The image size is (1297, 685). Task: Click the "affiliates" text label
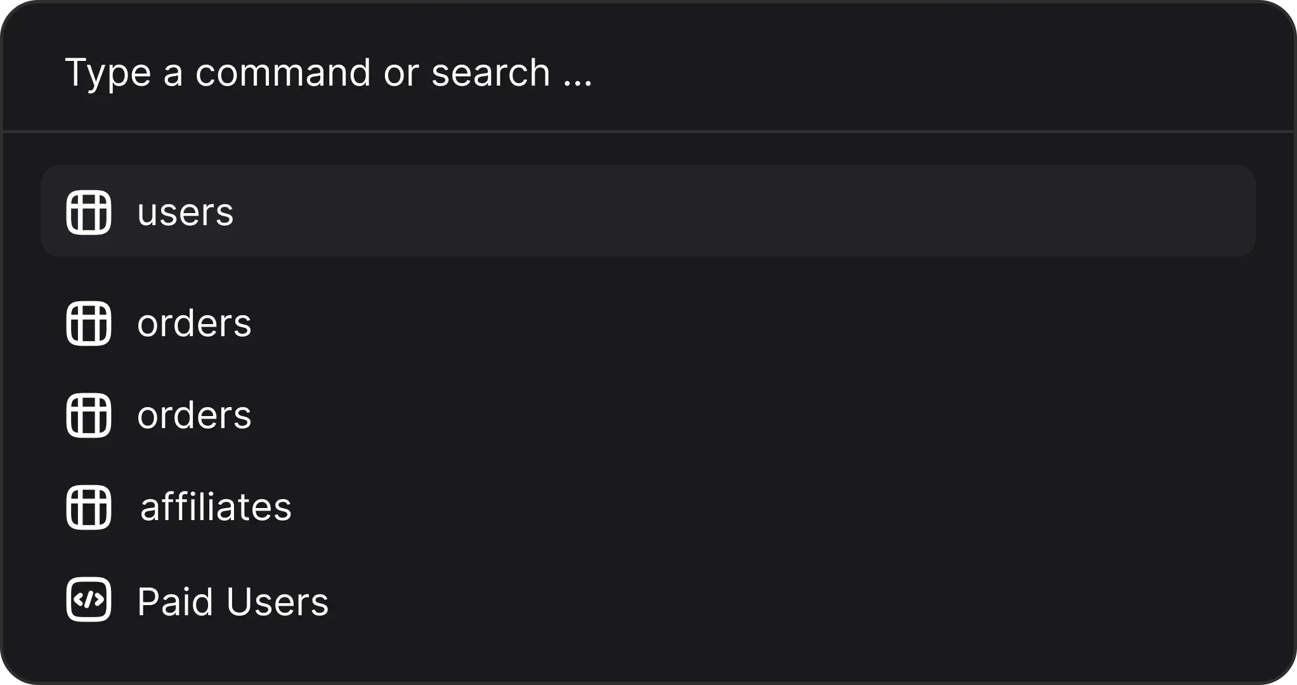216,507
